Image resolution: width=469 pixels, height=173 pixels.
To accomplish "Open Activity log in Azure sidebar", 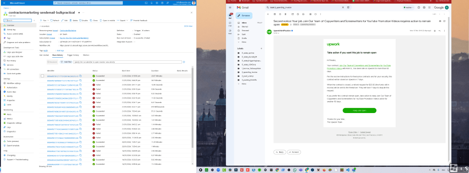I will 11,30.
